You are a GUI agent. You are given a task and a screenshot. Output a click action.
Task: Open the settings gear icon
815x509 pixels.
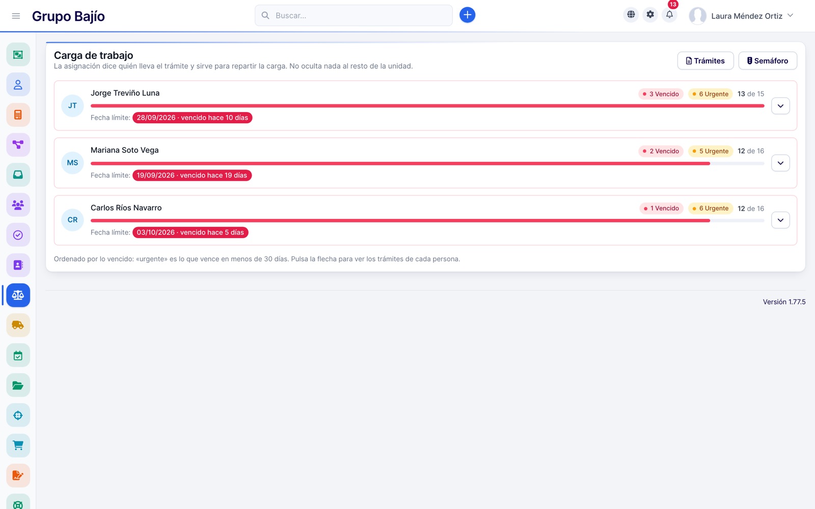pos(650,15)
